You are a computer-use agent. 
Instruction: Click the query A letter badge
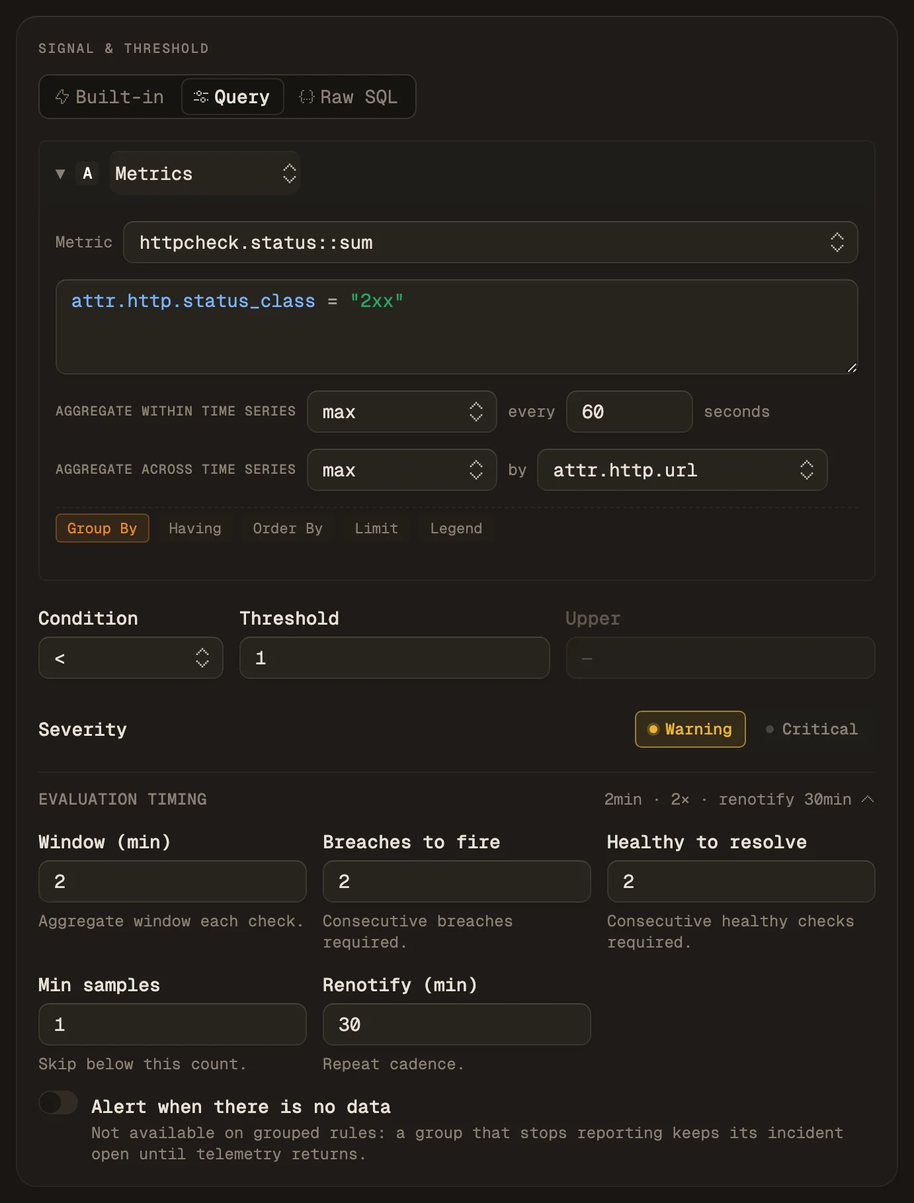point(87,173)
